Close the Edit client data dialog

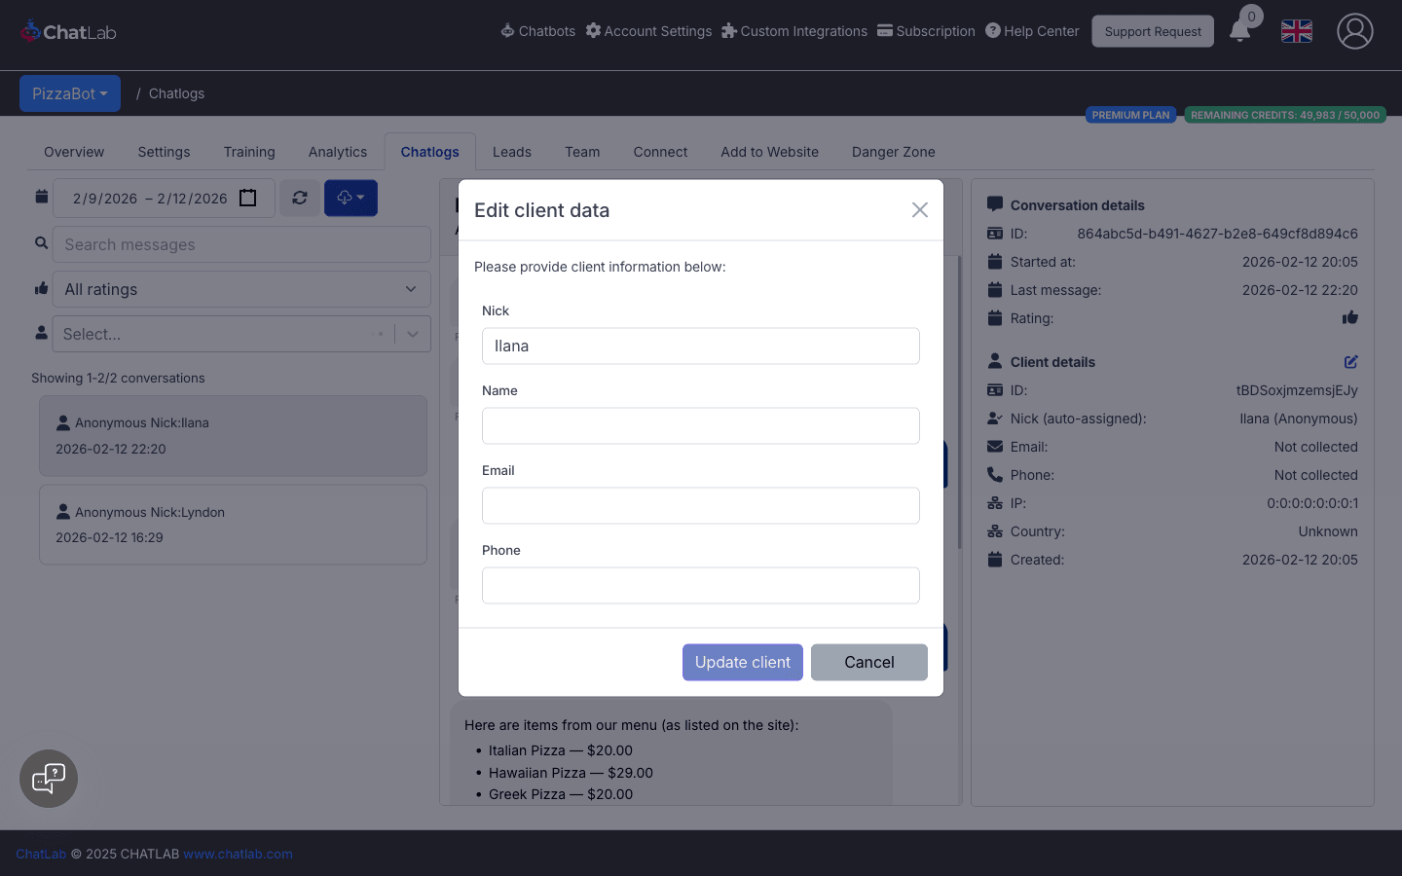[919, 210]
